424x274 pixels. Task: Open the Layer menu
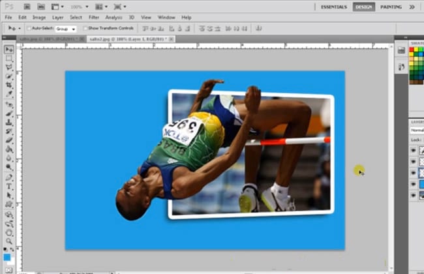coord(57,18)
